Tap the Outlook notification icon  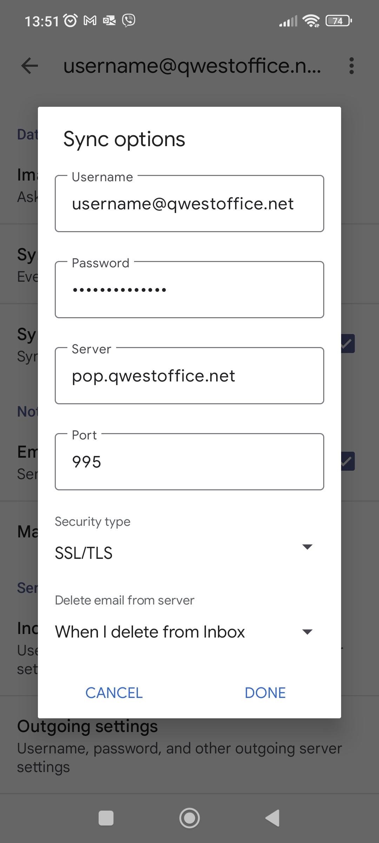[109, 21]
